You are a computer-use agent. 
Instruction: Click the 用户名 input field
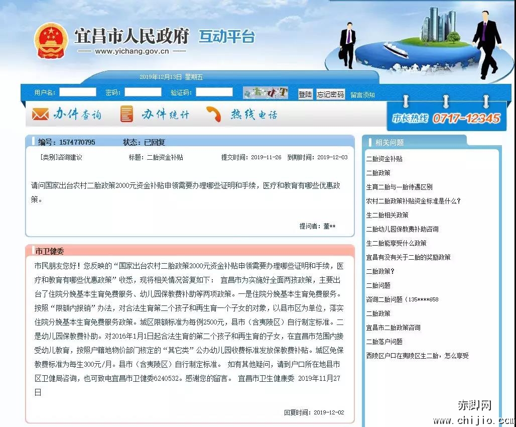[x=78, y=92]
